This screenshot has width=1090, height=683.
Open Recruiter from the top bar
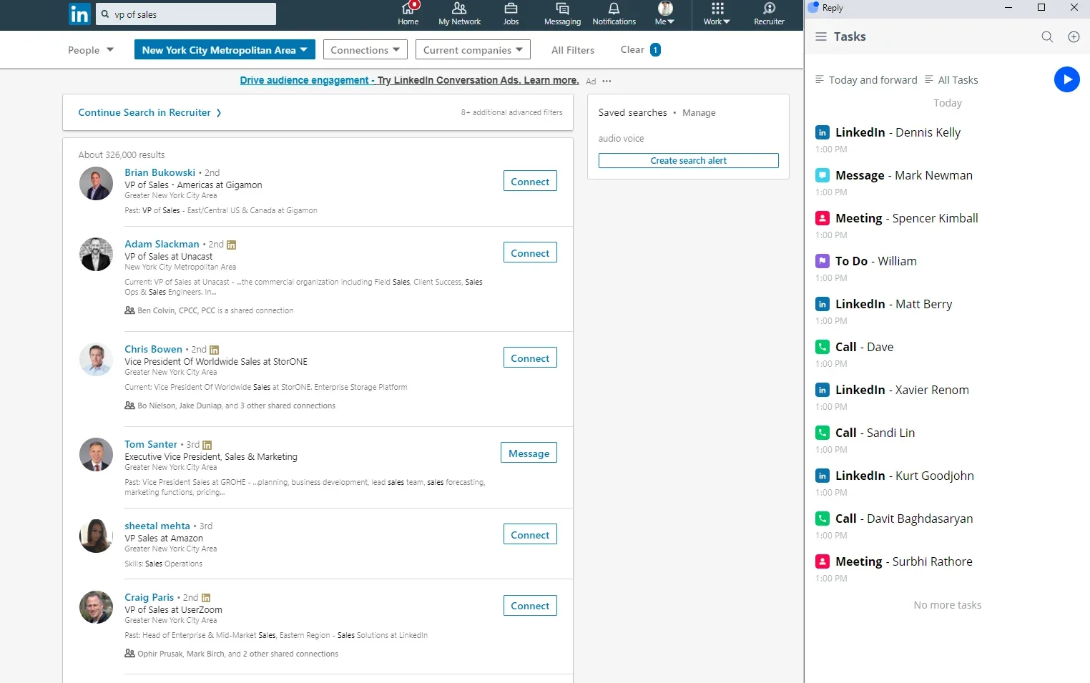point(769,14)
